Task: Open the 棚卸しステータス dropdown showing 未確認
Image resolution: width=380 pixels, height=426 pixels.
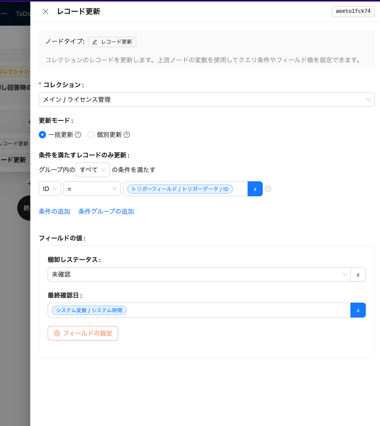Action: [199, 274]
